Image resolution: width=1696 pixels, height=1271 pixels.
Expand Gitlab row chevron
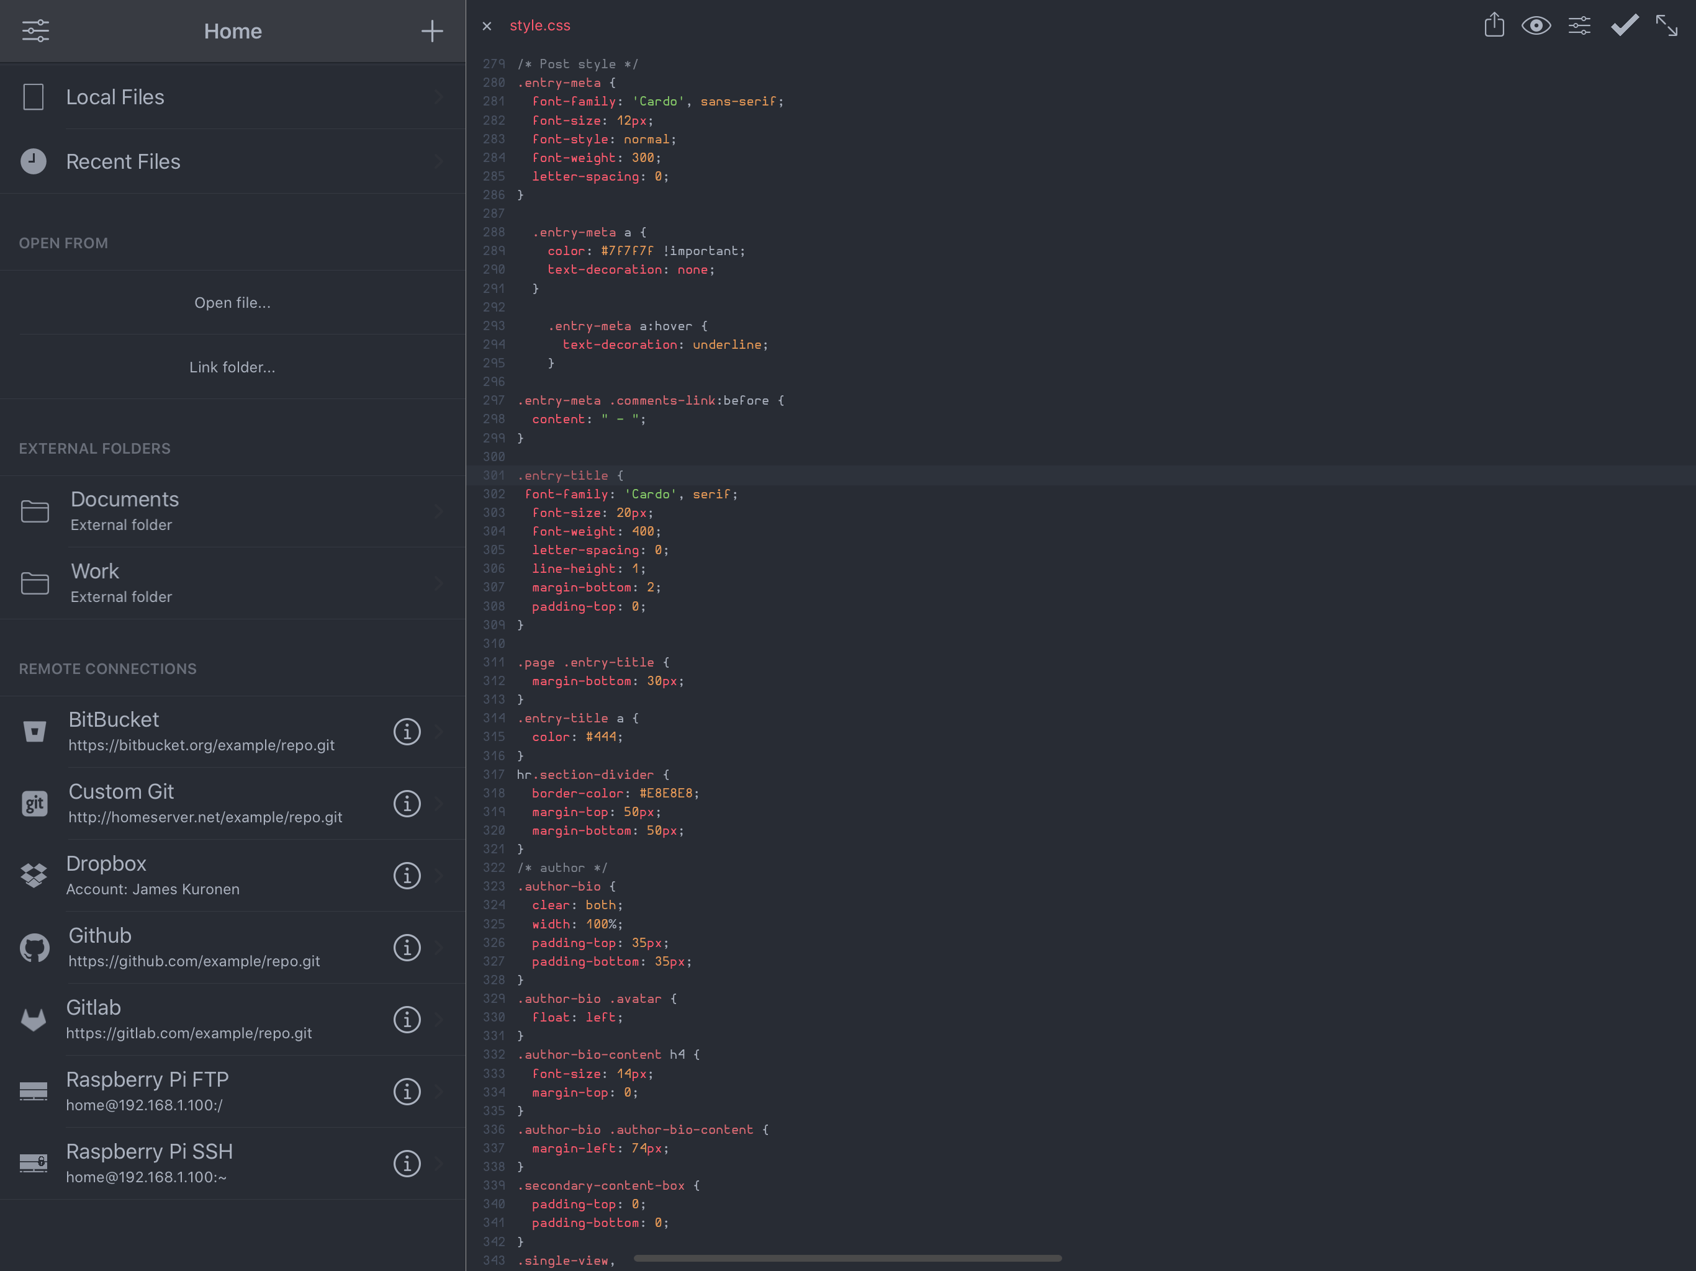[440, 1020]
